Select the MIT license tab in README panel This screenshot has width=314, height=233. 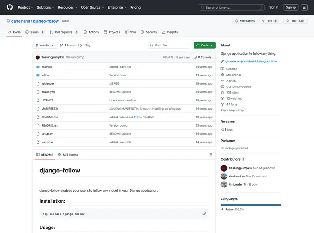[68, 155]
